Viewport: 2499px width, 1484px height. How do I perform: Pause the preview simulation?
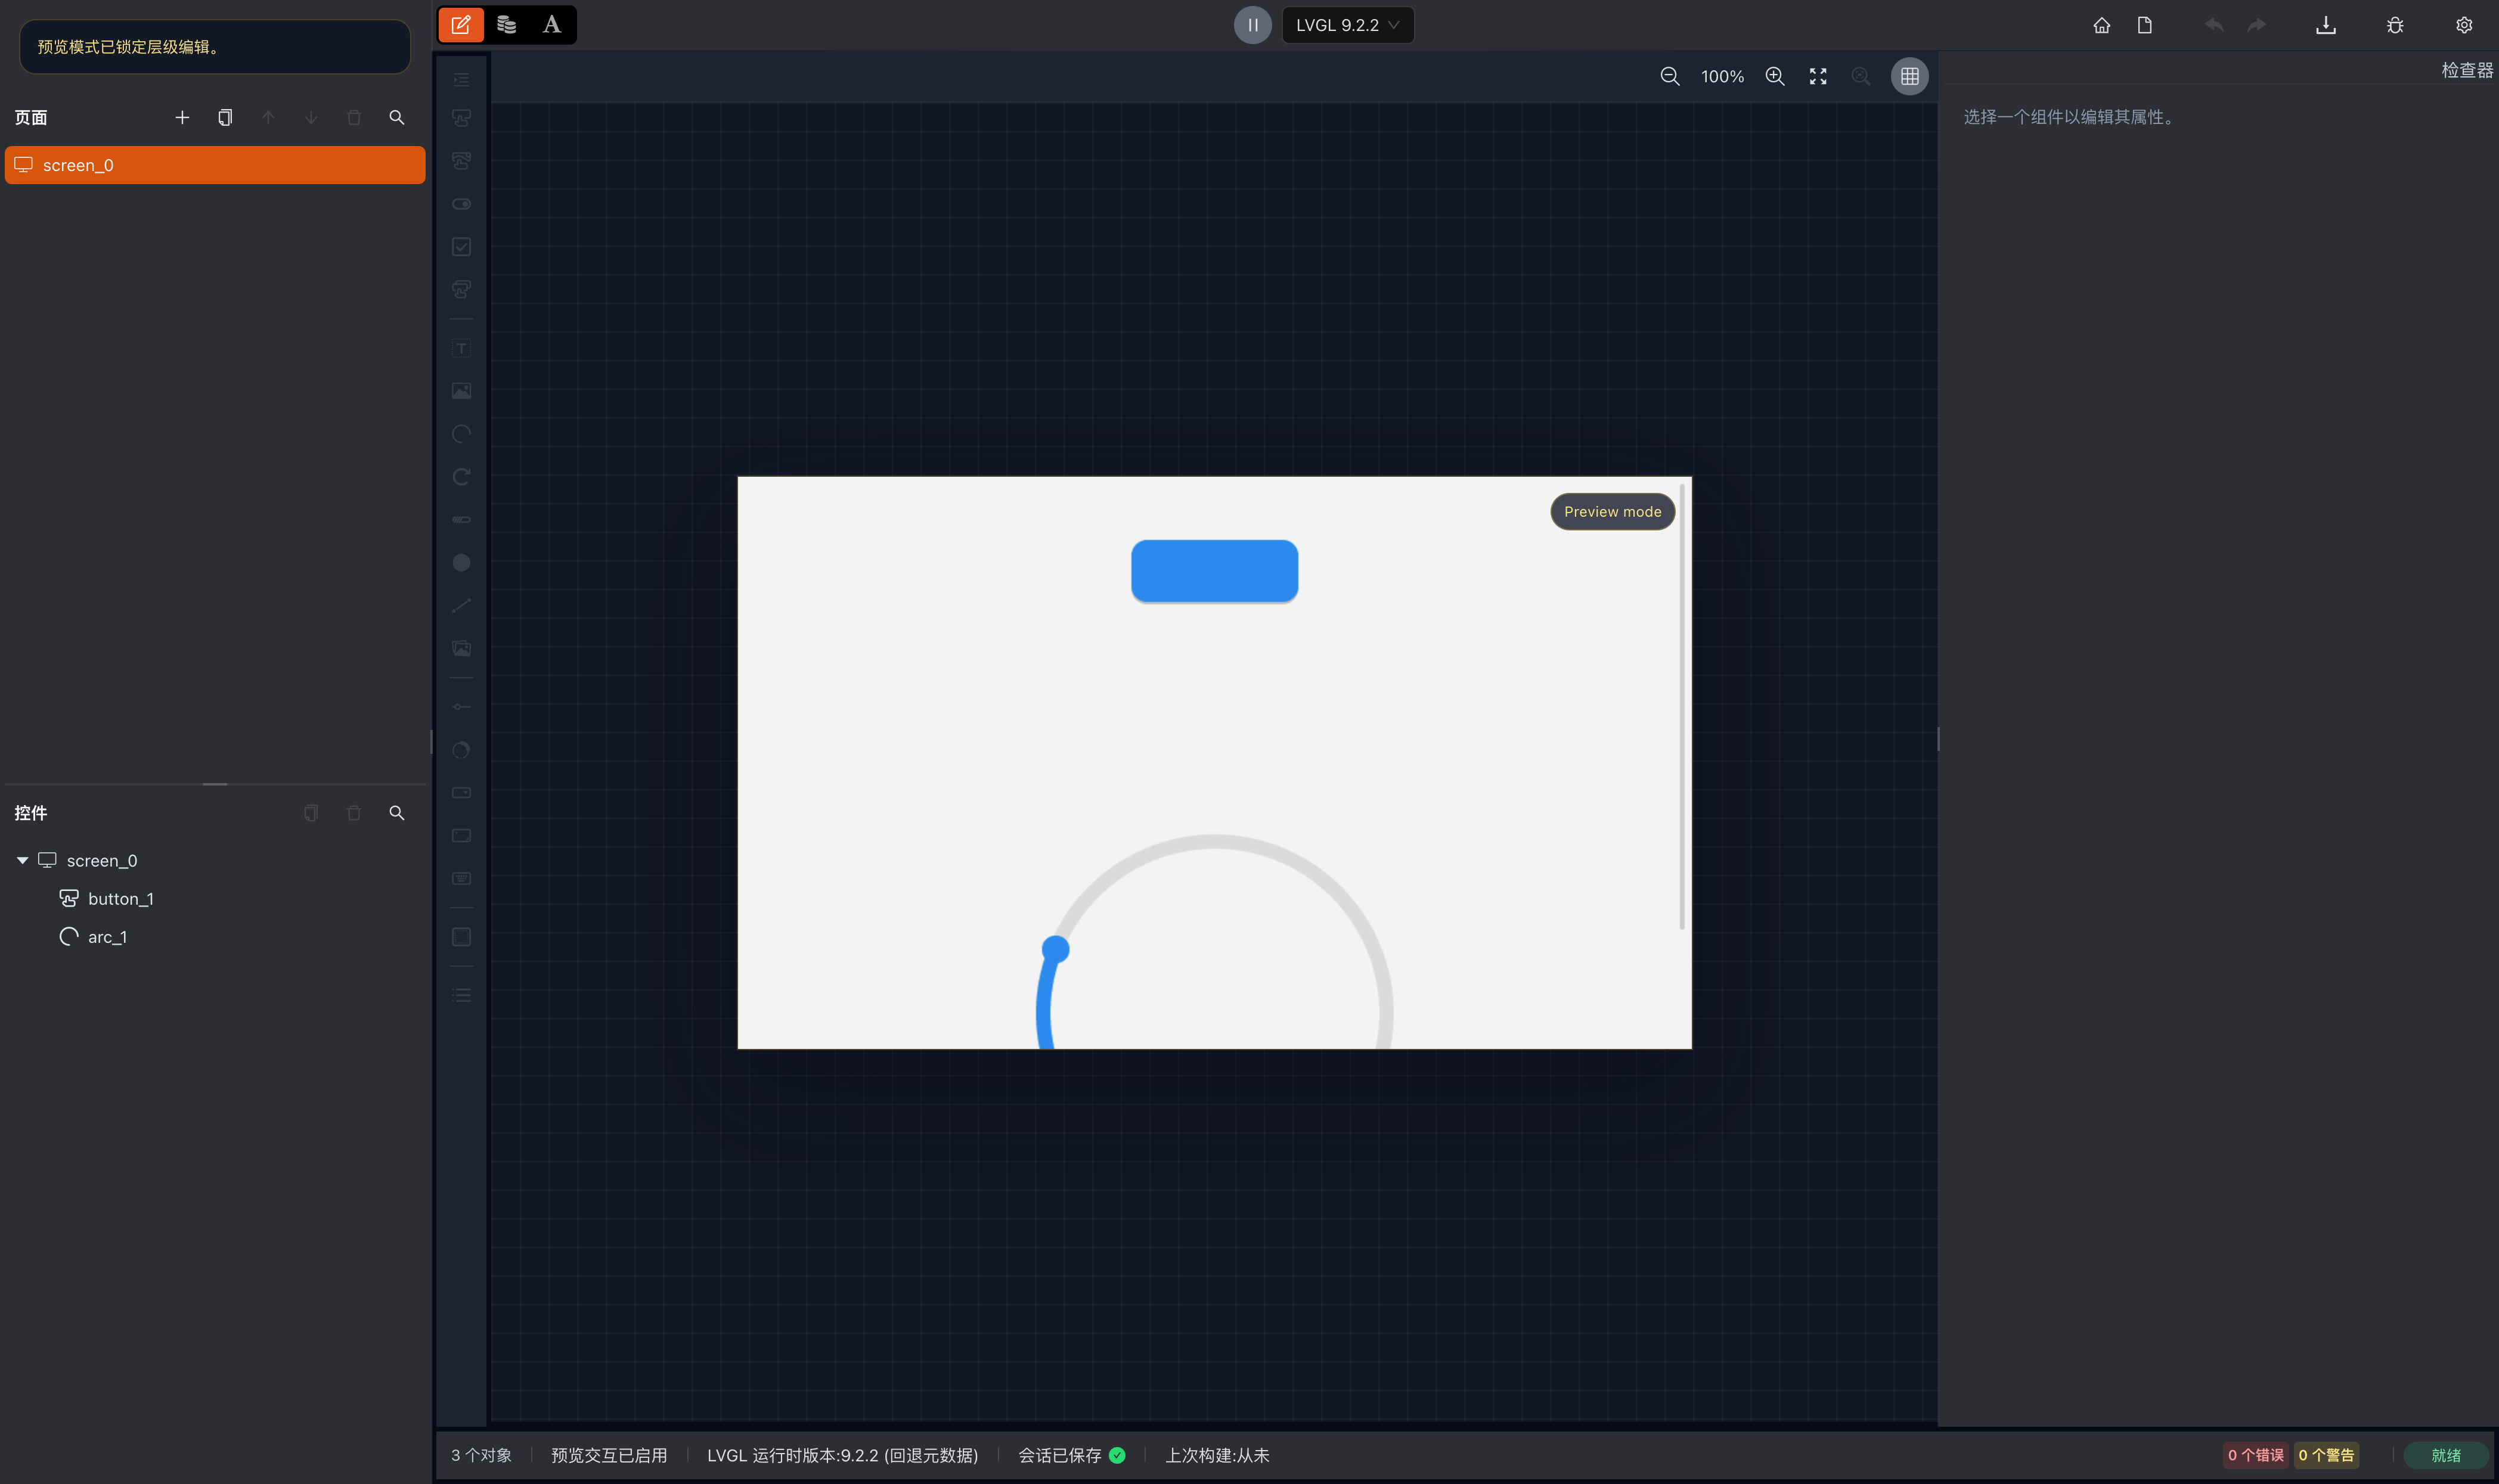(1252, 25)
